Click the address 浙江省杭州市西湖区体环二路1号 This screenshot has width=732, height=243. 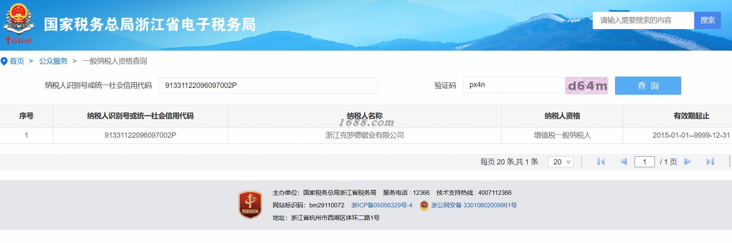point(326,218)
